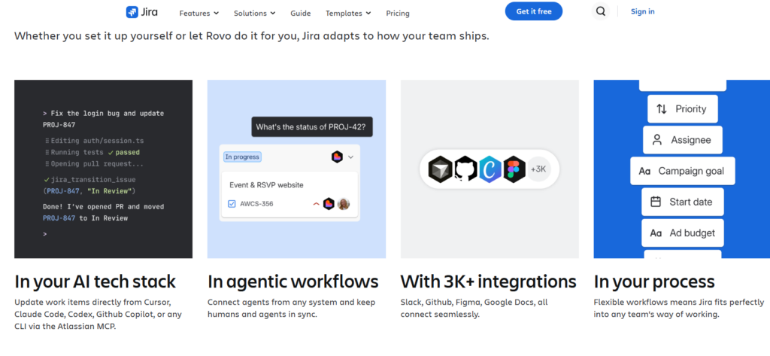Click the Rovo agent icon next to In progress
770x356 pixels.
coord(337,157)
